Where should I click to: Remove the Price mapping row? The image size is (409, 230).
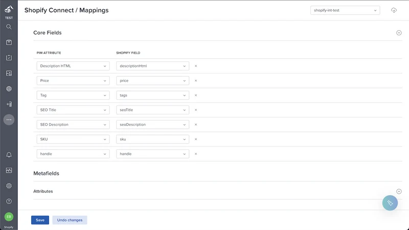196,81
